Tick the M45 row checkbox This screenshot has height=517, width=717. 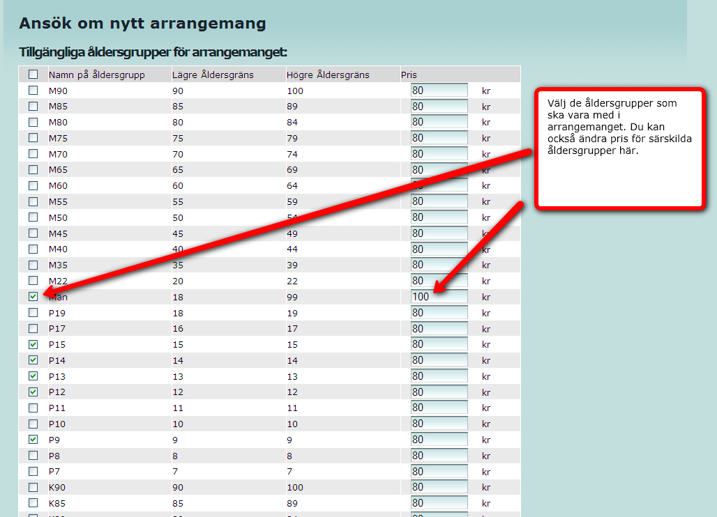coord(33,233)
